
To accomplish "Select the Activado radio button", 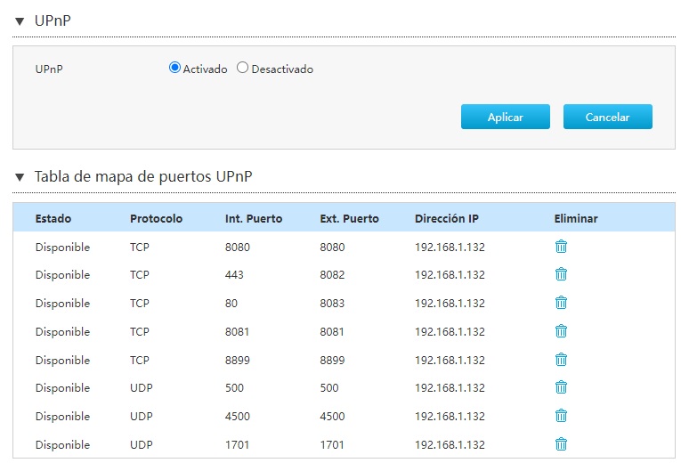I will pos(174,68).
